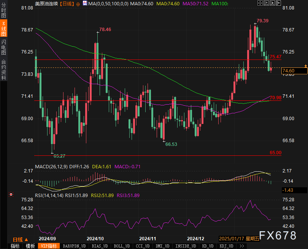Apply the BOLL_UD indicator
Viewport: 308px width, 249px height.
[121, 246]
